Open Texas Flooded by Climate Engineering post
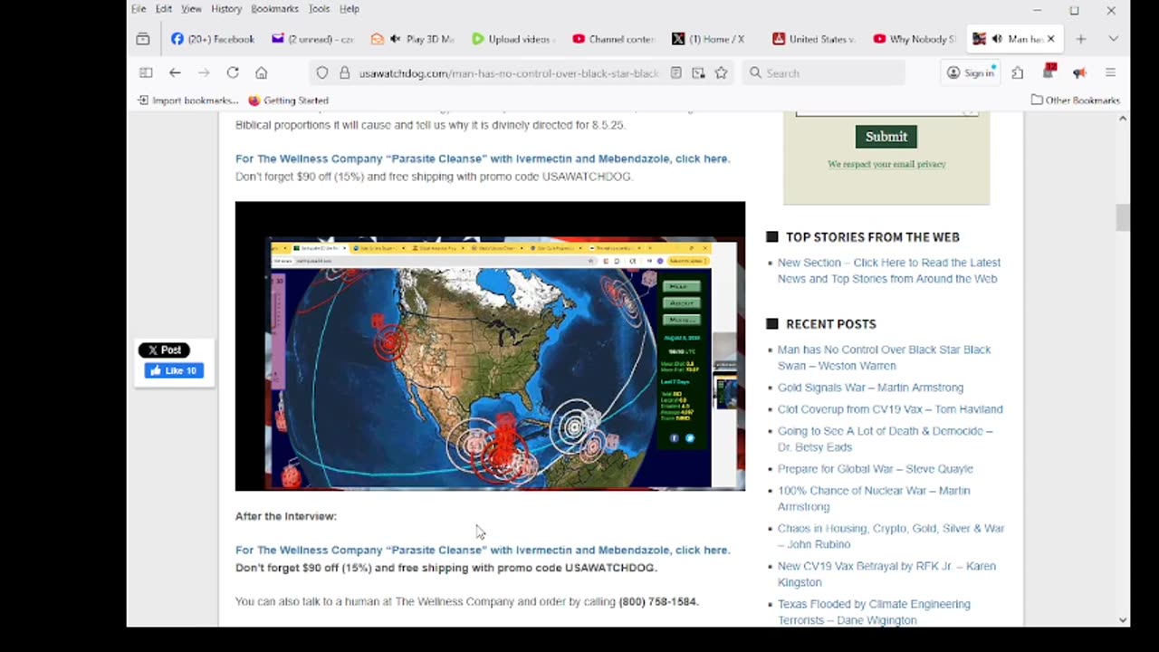 click(874, 612)
